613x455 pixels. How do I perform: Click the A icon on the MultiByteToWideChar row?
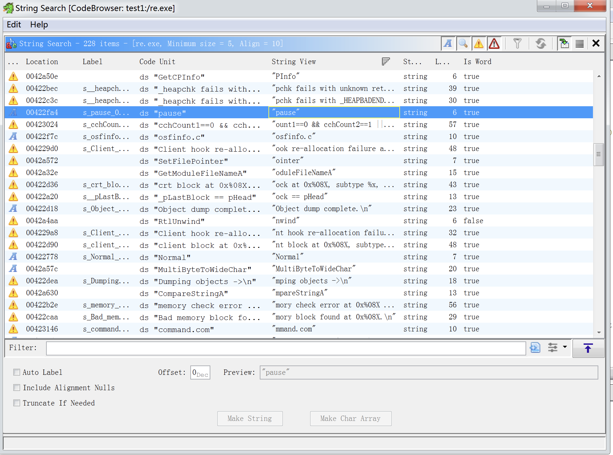pyautogui.click(x=13, y=269)
